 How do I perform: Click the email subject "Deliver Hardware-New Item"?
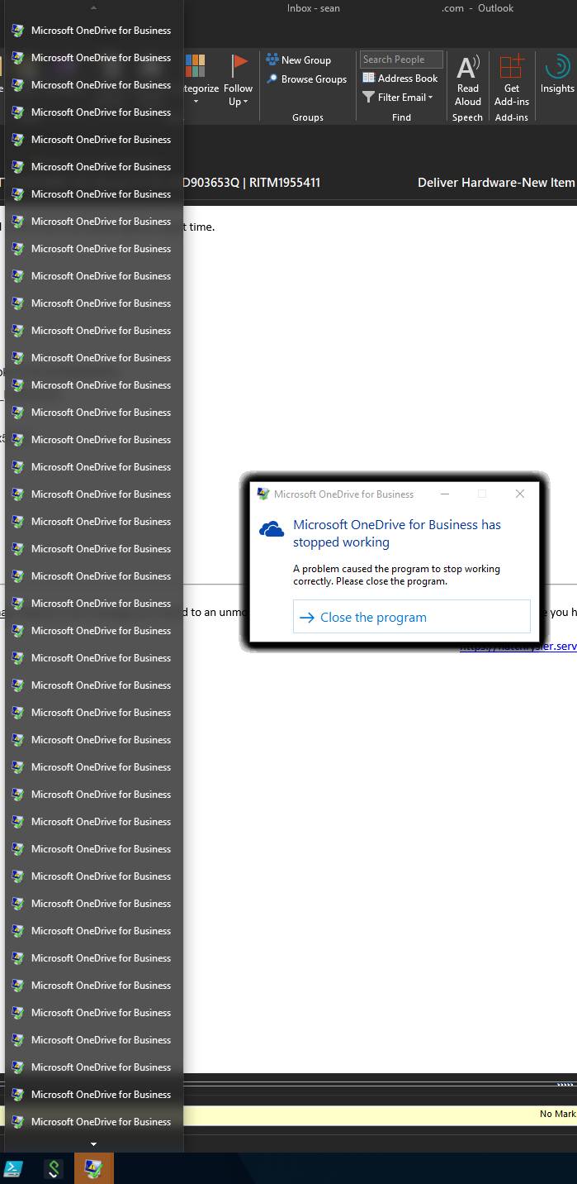[x=496, y=182]
